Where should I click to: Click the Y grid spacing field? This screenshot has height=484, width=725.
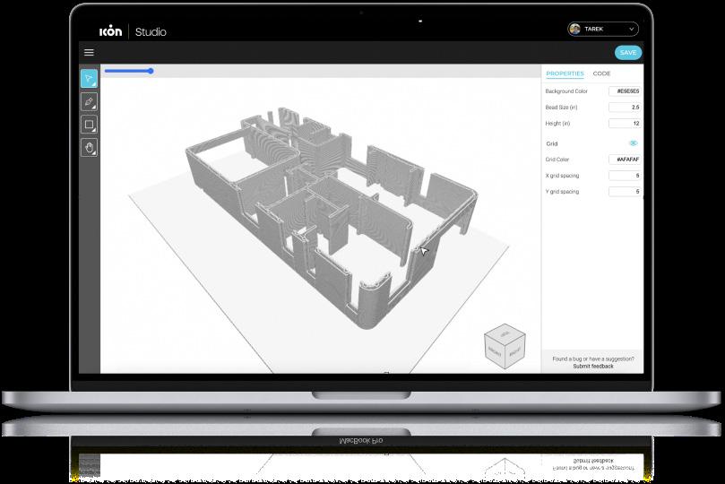(625, 192)
